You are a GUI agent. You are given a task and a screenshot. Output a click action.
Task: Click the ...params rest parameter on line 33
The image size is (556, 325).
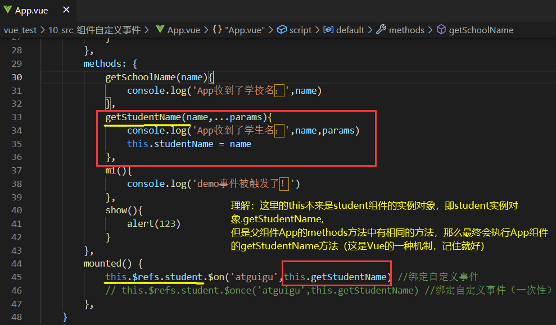pos(238,117)
